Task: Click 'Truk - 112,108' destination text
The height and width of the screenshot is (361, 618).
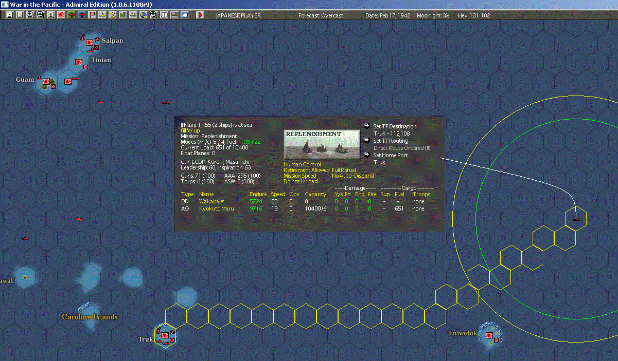Action: (392, 134)
